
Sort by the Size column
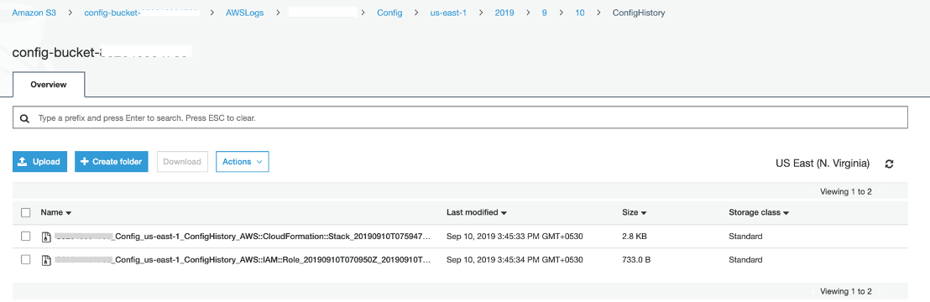tap(634, 212)
